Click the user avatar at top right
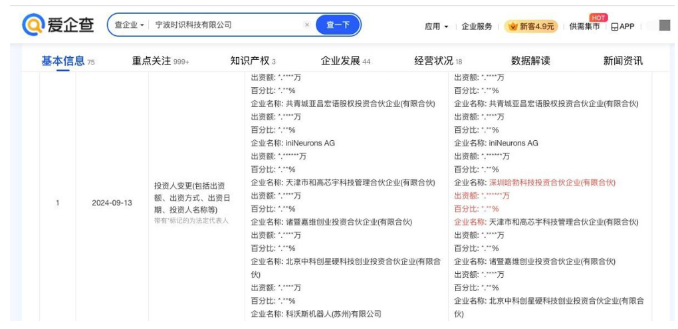 (x=664, y=25)
